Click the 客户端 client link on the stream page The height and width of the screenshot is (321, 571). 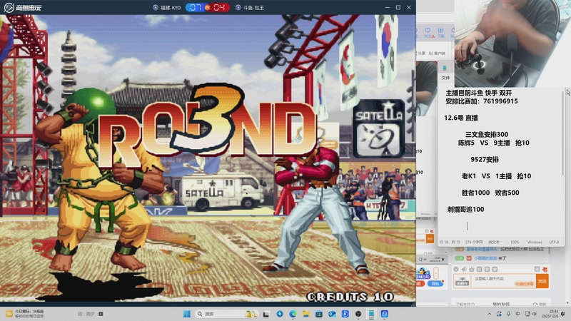(437, 53)
